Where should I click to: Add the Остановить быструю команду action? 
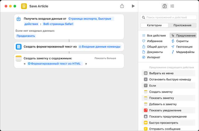click(168, 79)
